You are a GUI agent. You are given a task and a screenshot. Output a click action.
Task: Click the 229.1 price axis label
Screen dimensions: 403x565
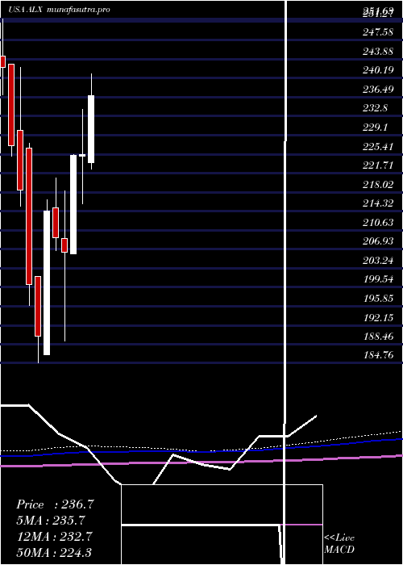point(375,128)
